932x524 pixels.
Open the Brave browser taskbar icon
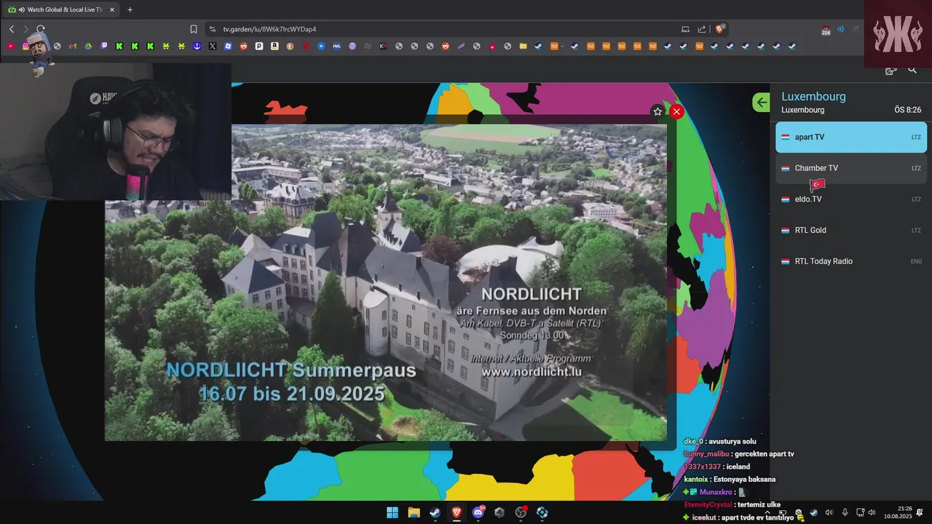pos(457,512)
